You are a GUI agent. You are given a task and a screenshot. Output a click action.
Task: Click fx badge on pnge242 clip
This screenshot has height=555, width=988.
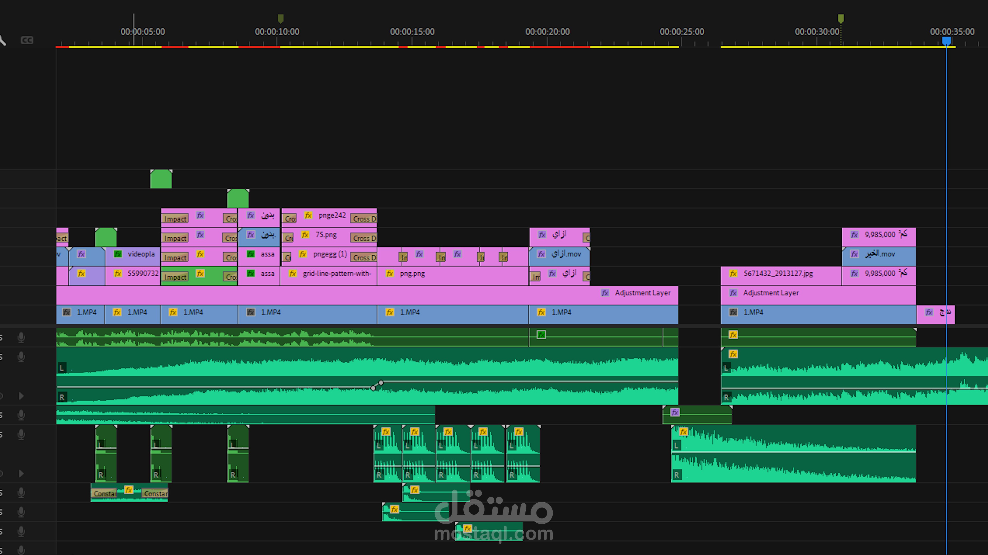coord(308,215)
